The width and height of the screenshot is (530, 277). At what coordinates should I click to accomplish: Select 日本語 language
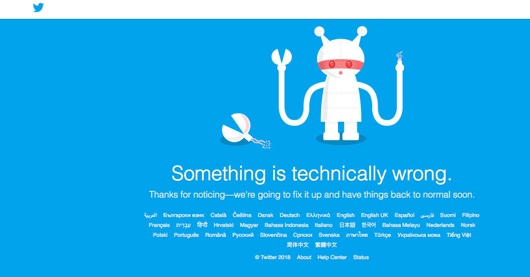pyautogui.click(x=347, y=225)
